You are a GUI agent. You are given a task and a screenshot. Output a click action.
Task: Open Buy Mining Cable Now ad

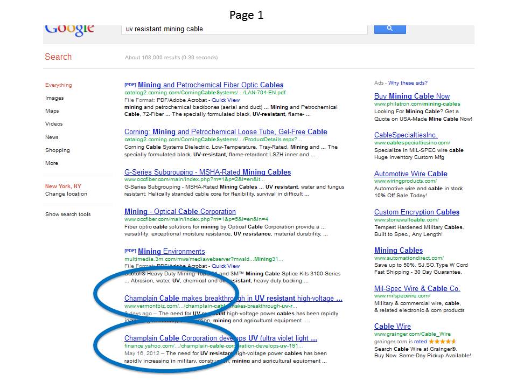(412, 96)
